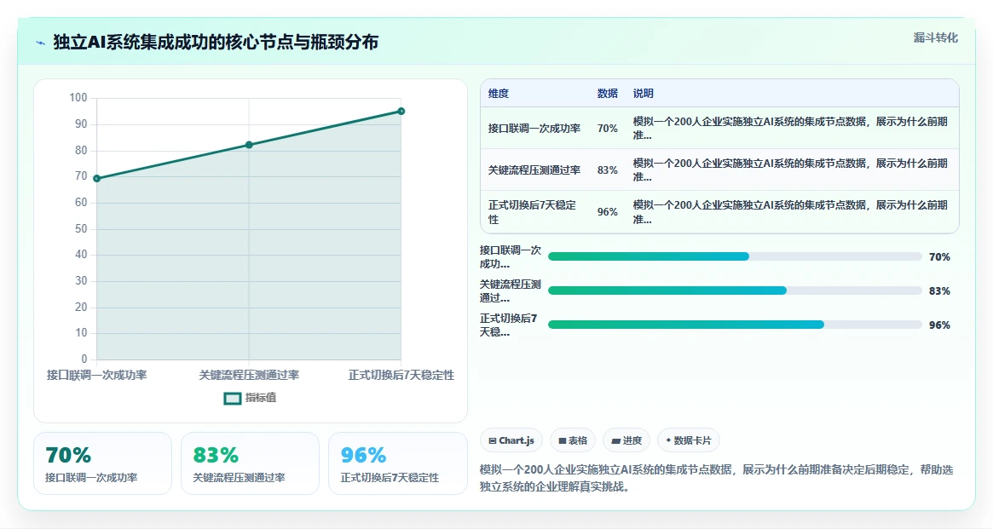Image resolution: width=993 pixels, height=529 pixels.
Task: Select the 进度 tag
Action: tap(626, 440)
